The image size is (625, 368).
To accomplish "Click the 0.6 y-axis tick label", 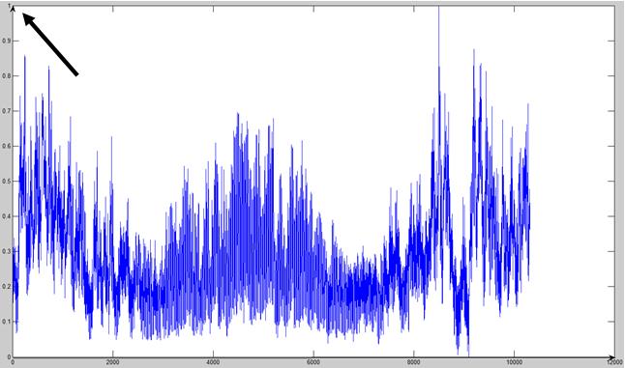I will coord(6,146).
